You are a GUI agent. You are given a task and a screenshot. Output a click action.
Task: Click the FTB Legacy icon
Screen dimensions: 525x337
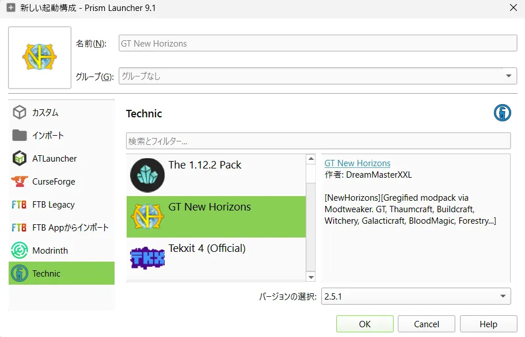[x=20, y=205]
